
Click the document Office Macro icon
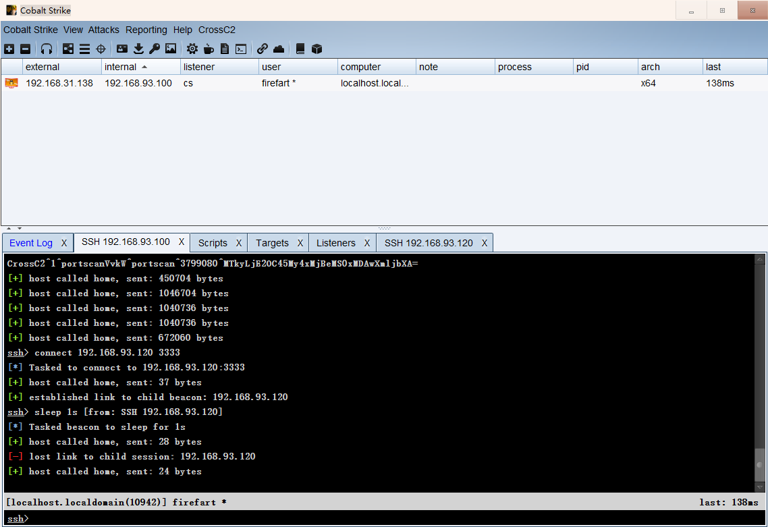click(x=224, y=49)
